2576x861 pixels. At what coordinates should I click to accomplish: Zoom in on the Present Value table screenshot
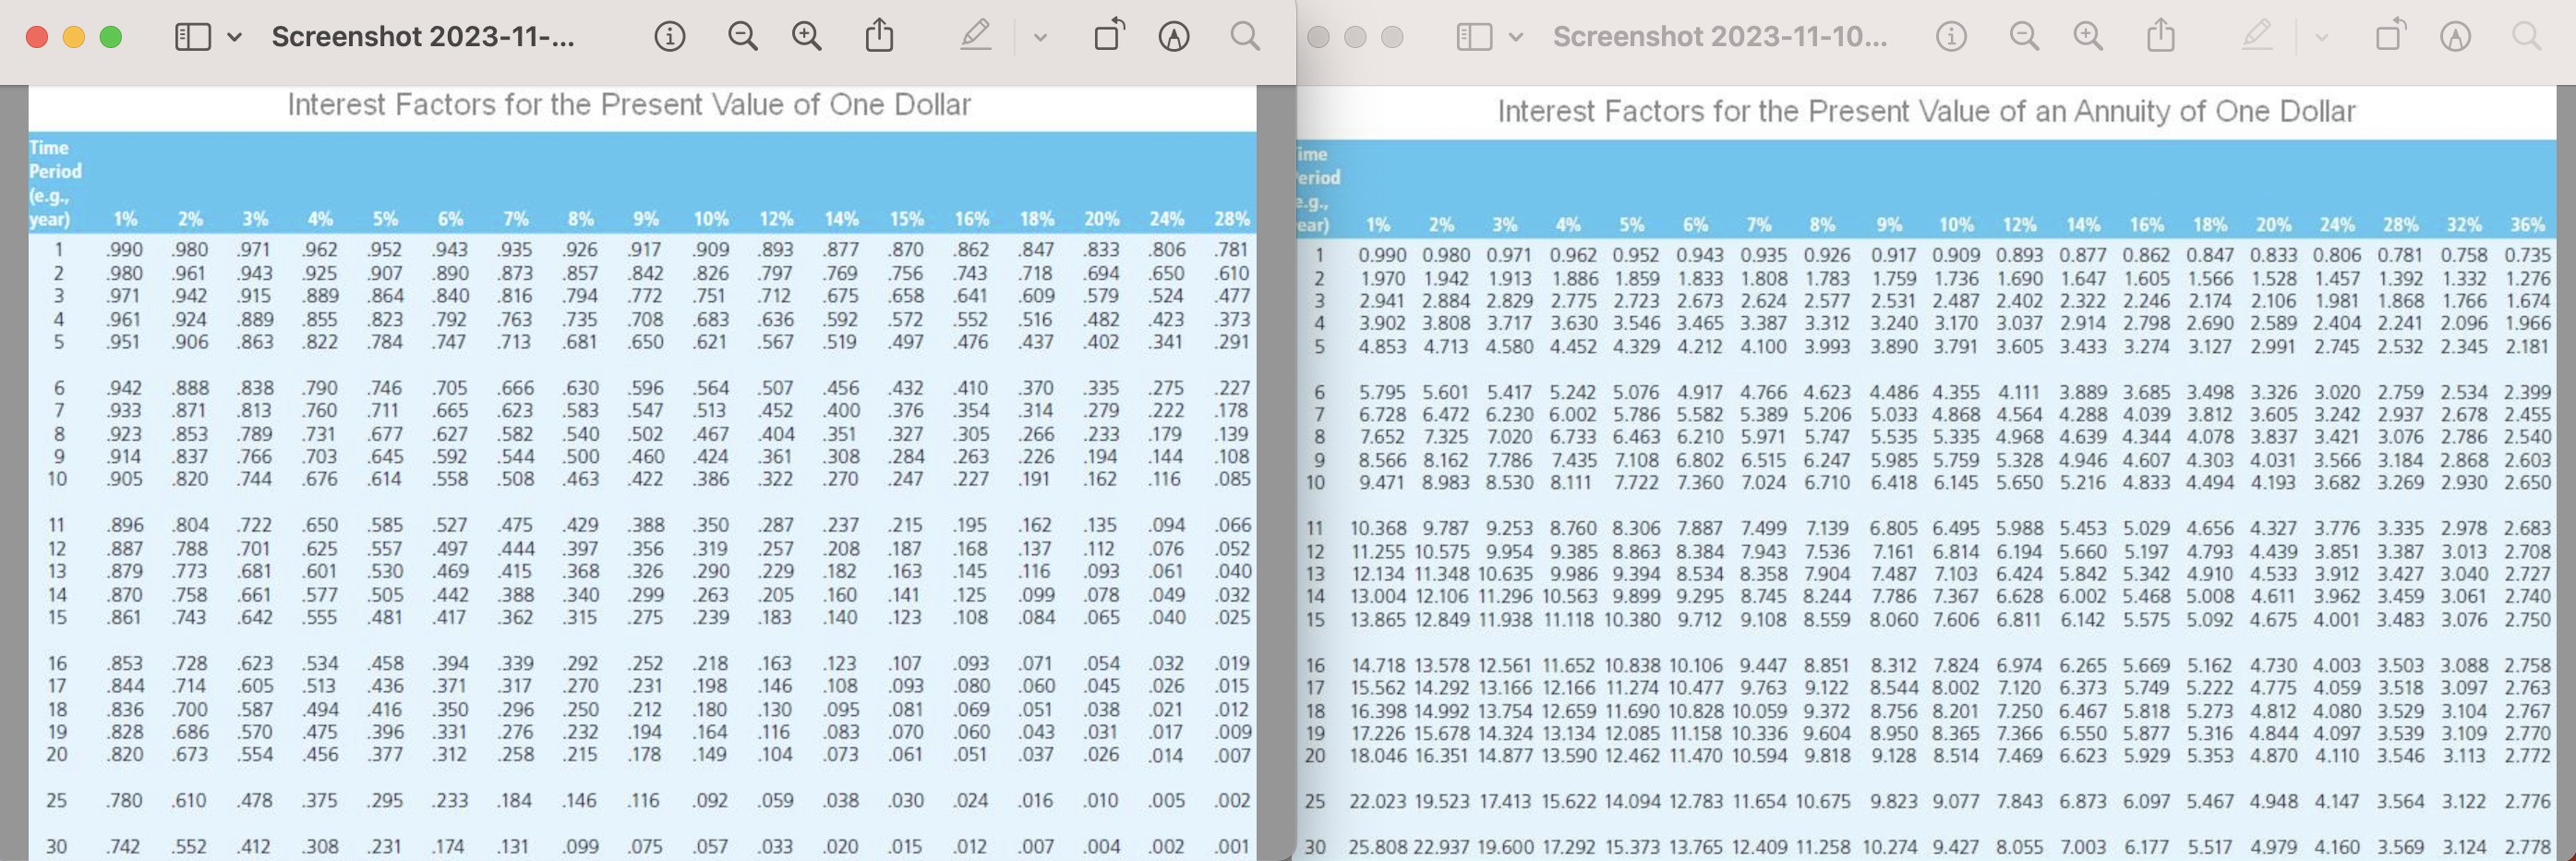click(806, 36)
